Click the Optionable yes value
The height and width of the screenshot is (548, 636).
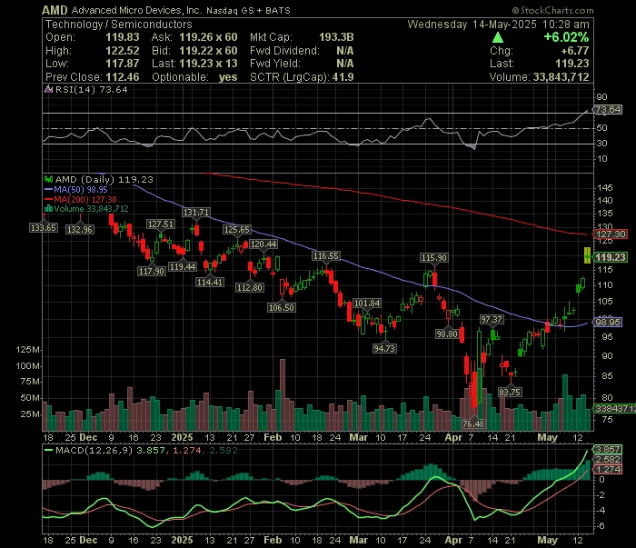click(x=228, y=77)
